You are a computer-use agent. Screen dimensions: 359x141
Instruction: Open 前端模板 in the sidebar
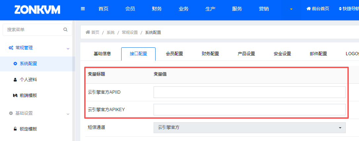(28, 95)
